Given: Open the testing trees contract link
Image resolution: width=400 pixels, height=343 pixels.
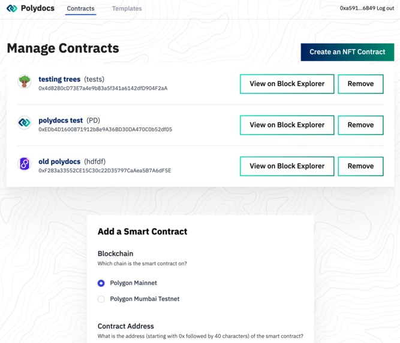Looking at the screenshot, I should pyautogui.click(x=59, y=79).
